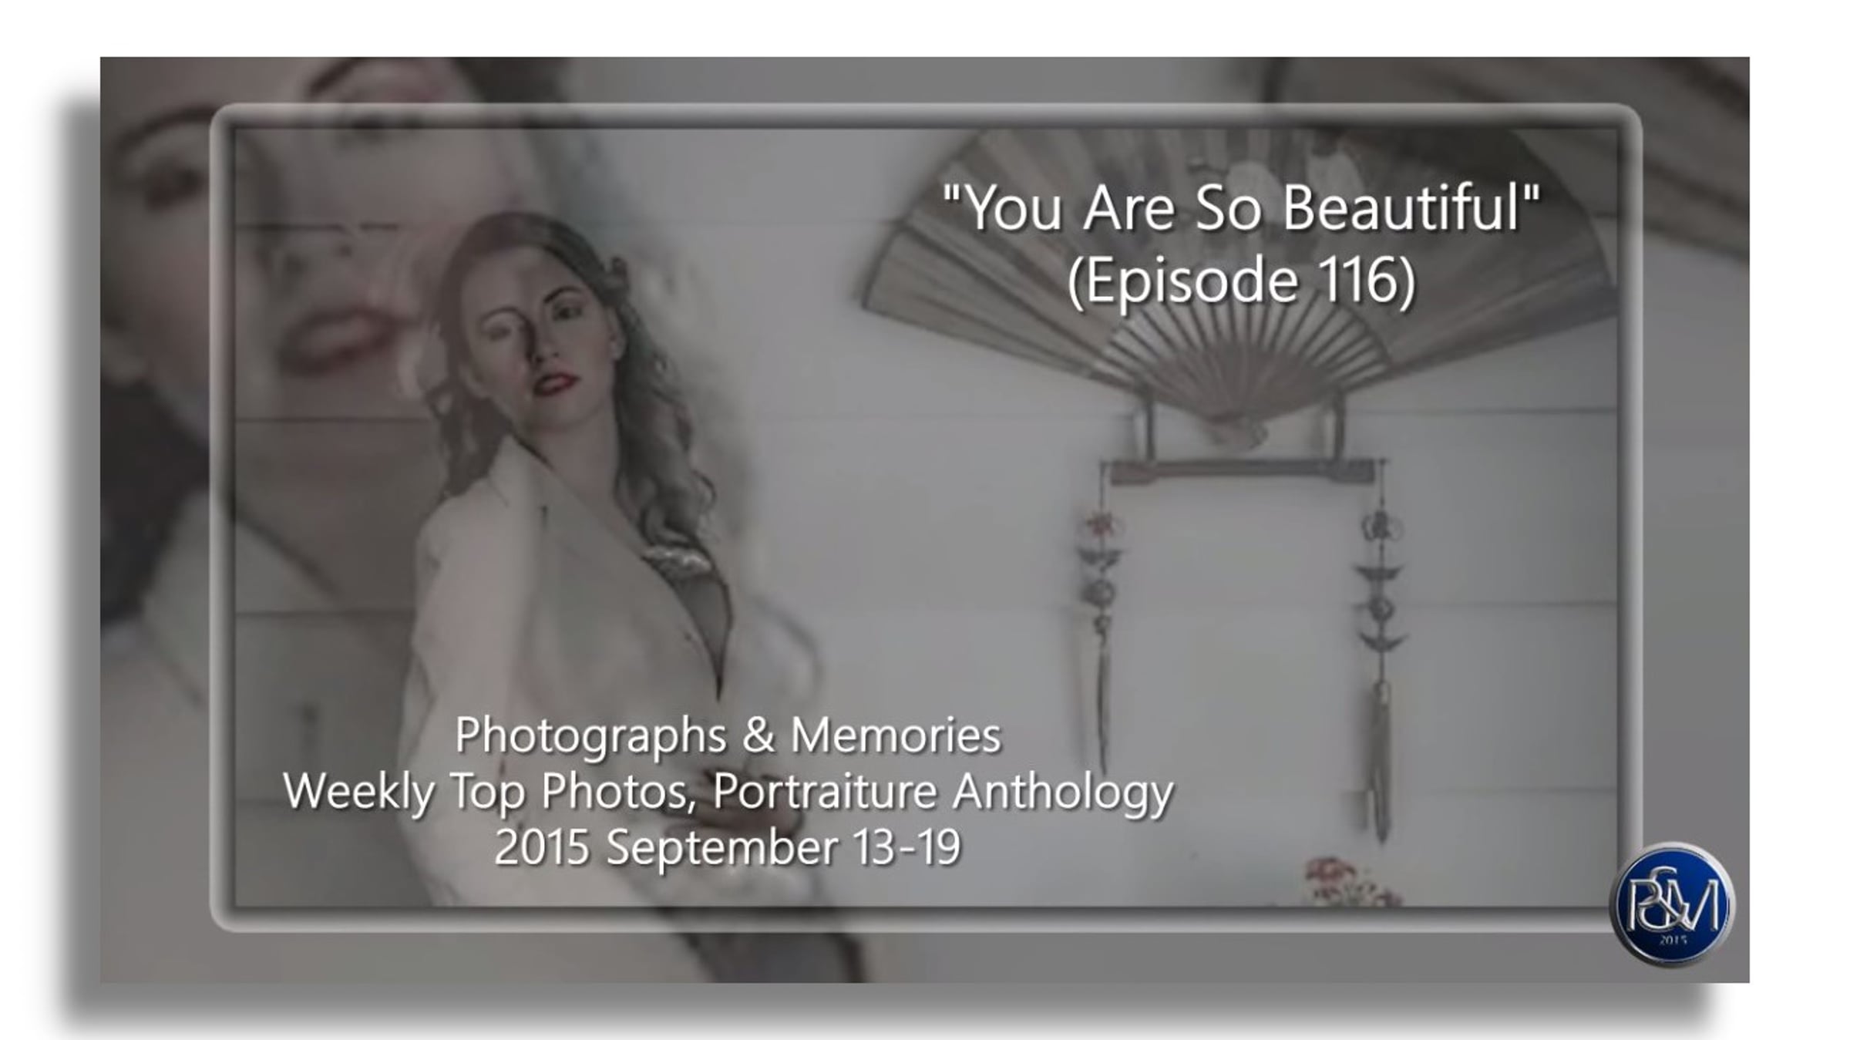
Task: Select the "2015 September 13-19" date text
Action: (728, 847)
